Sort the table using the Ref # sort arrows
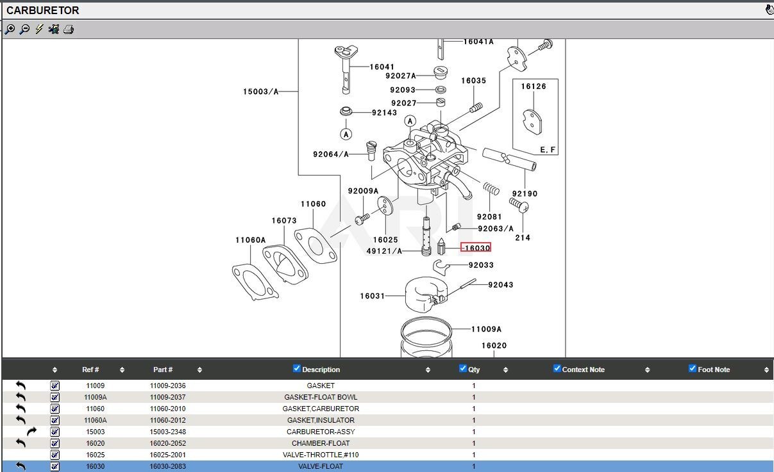The image size is (774, 472). 122,370
